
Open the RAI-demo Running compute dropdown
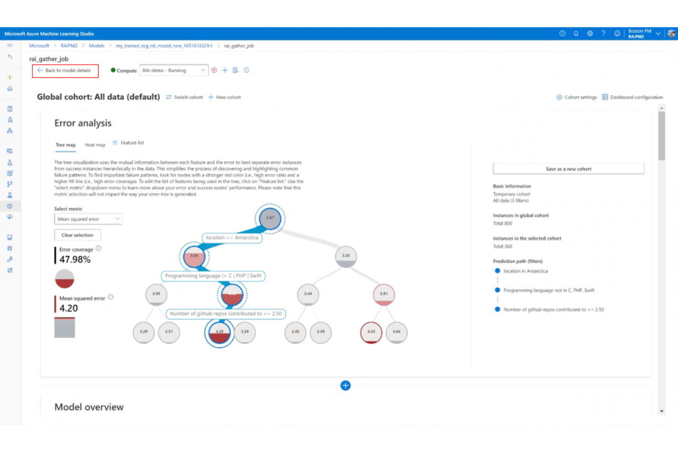click(174, 71)
